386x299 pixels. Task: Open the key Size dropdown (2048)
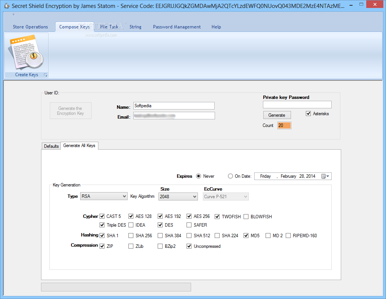click(x=178, y=196)
